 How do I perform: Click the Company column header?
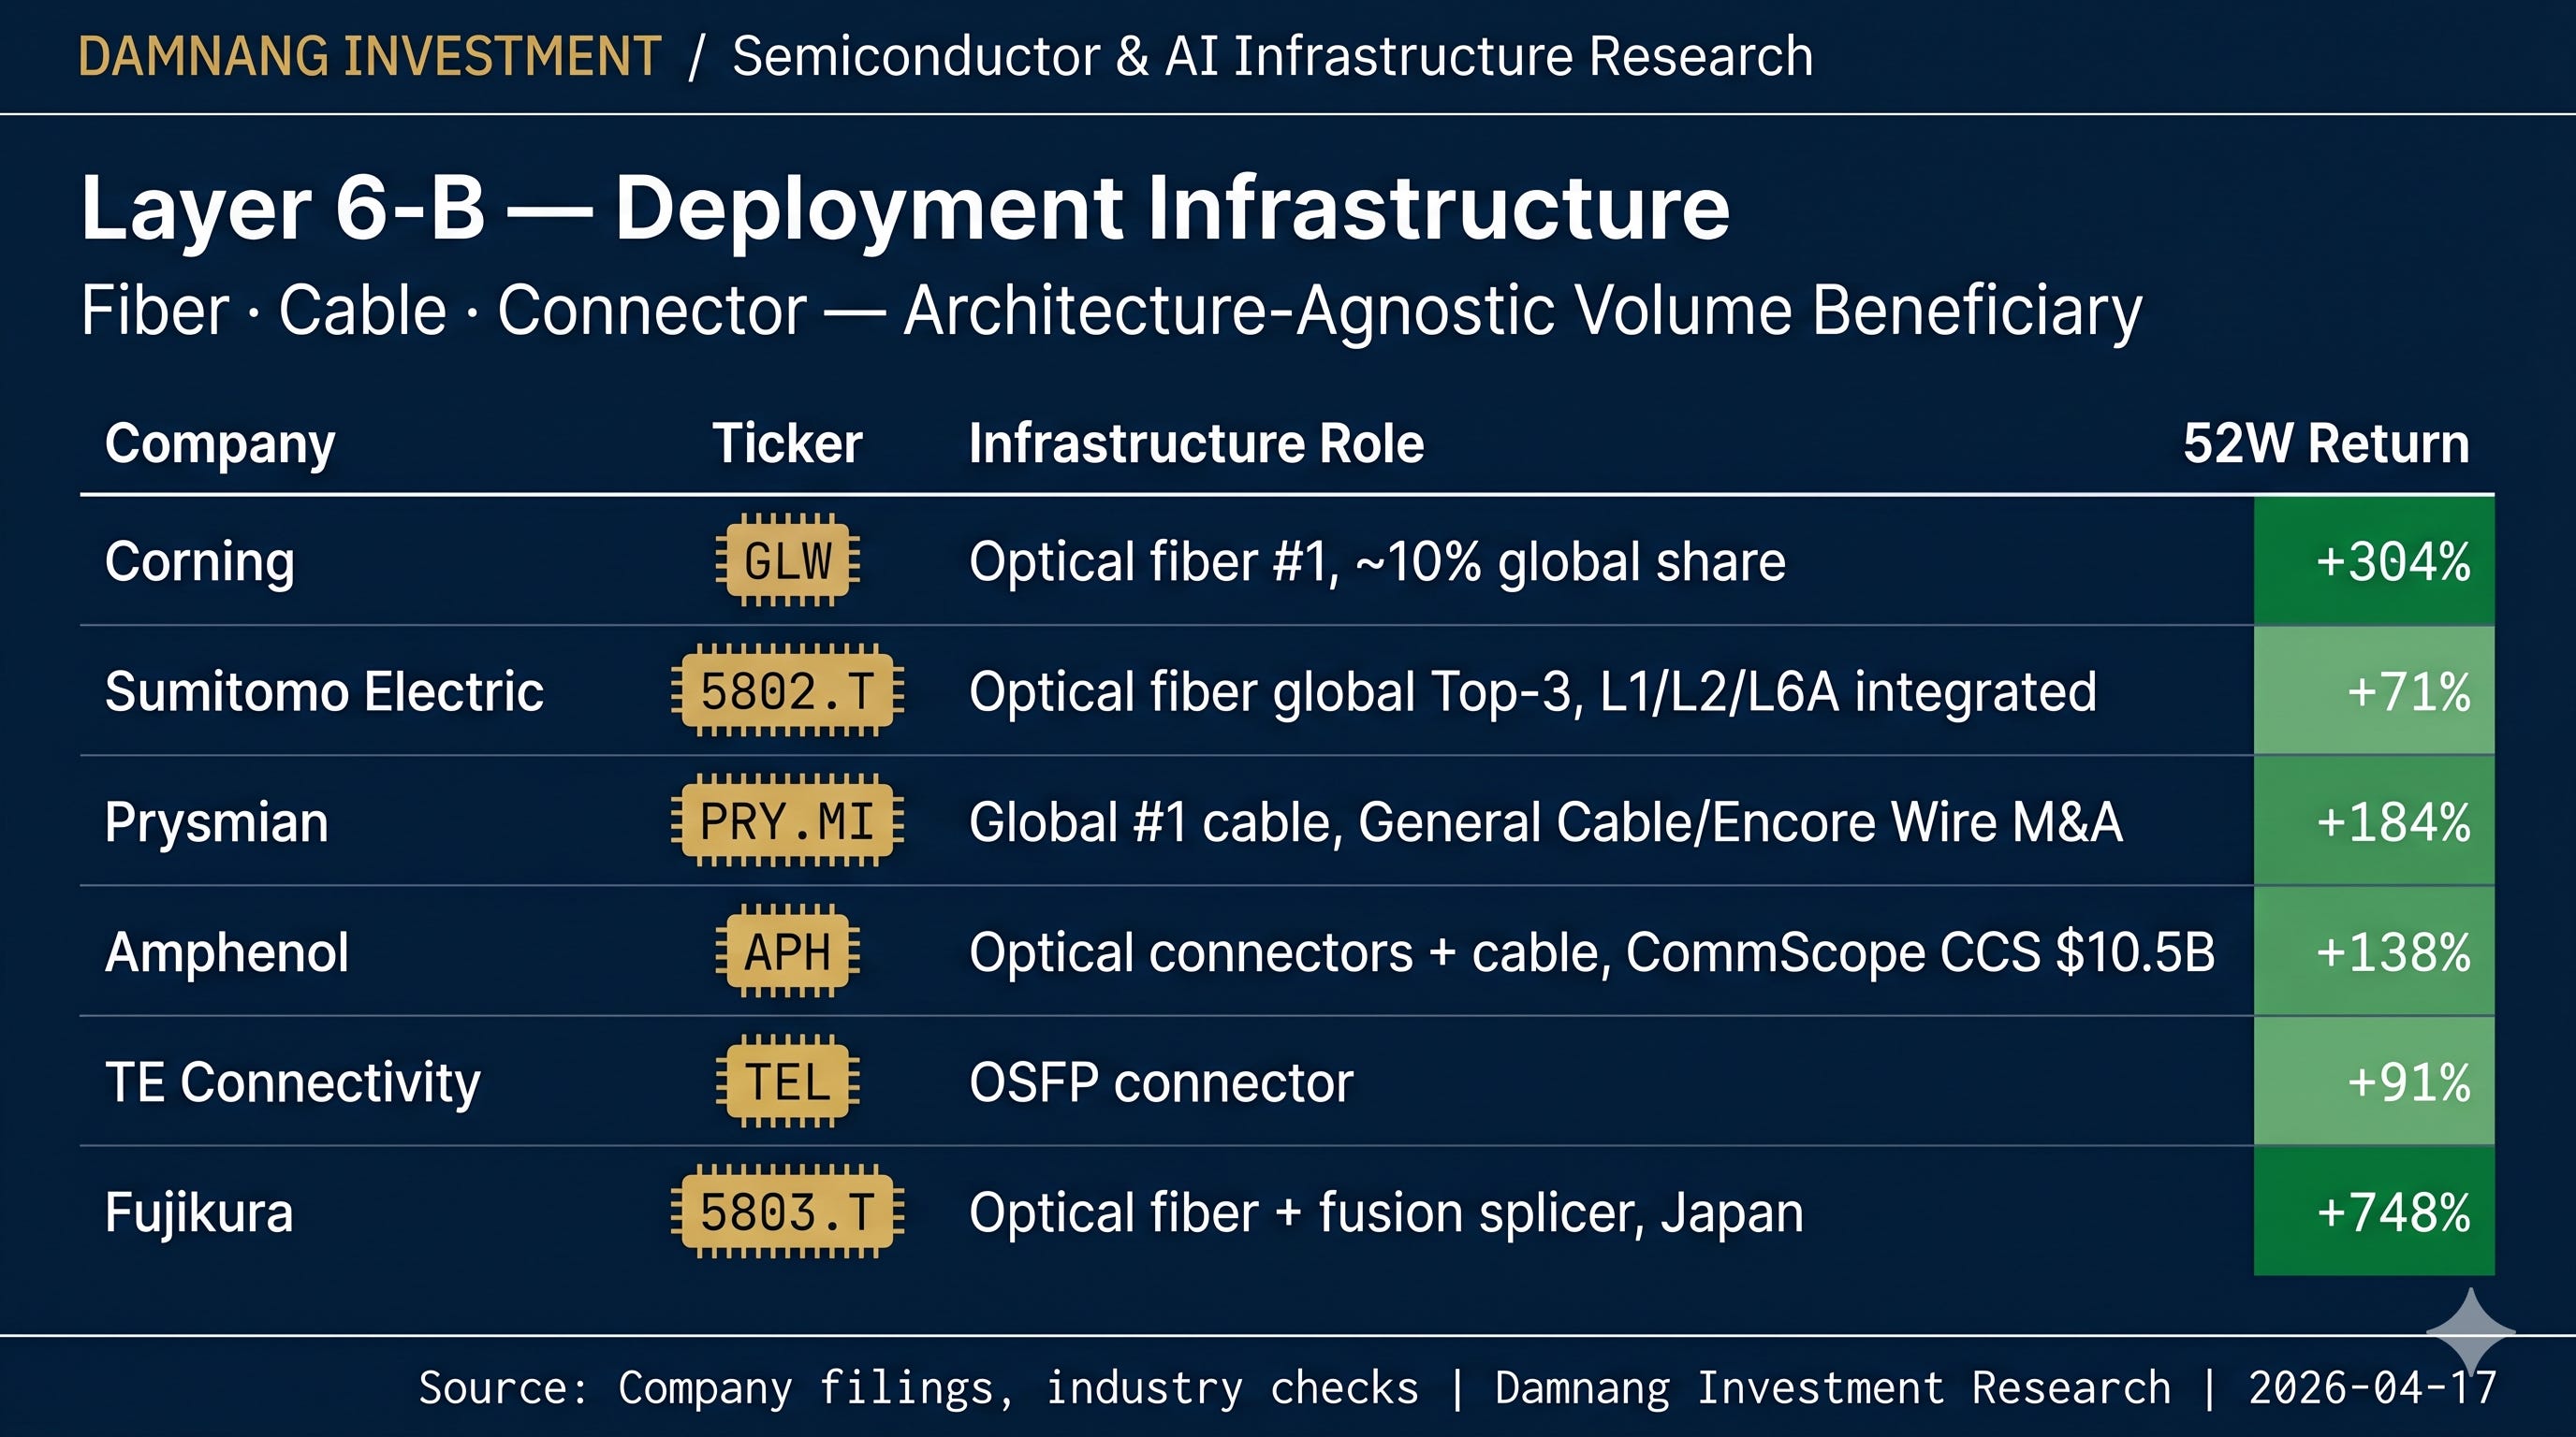(220, 444)
